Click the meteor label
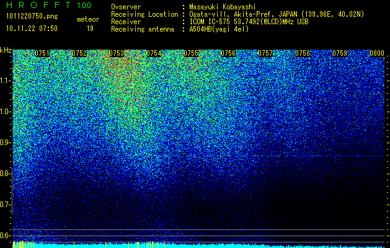Screen dimensions: 390x248 [x=88, y=19]
